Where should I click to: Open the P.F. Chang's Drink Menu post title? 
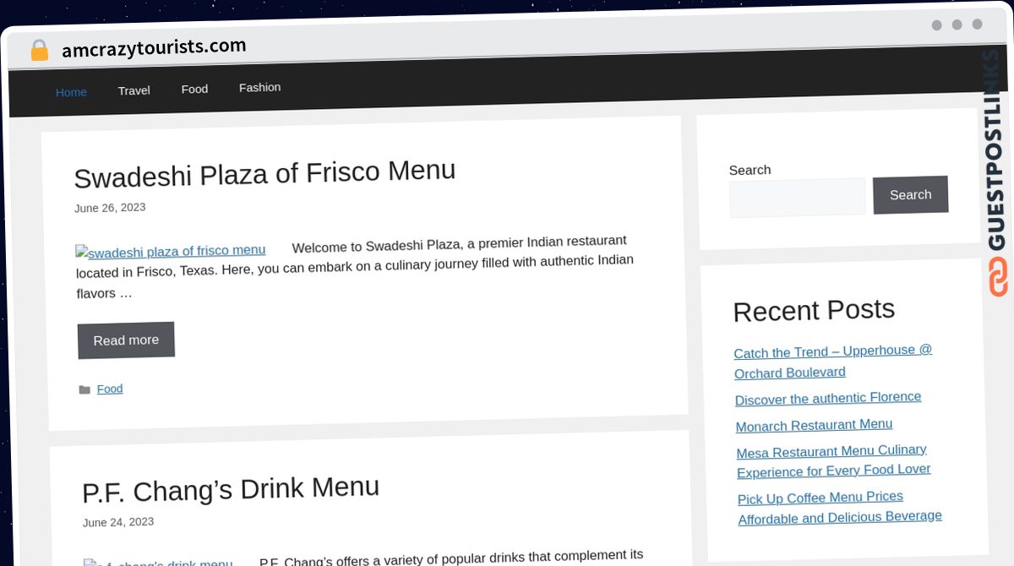pyautogui.click(x=231, y=489)
